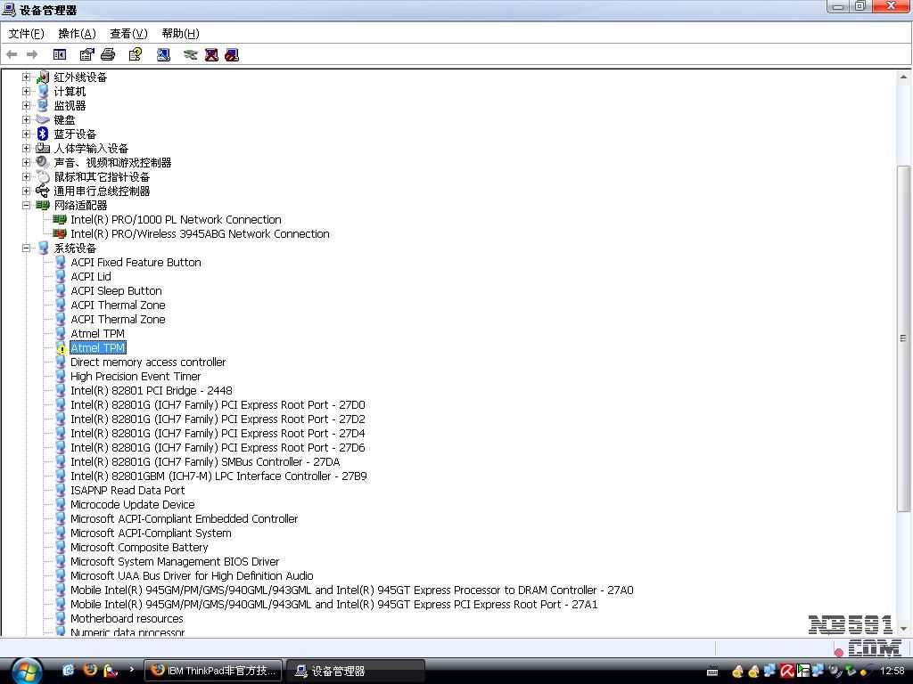Select Microsoft Composite Battery device
Viewport: 913px width, 684px height.
[139, 548]
